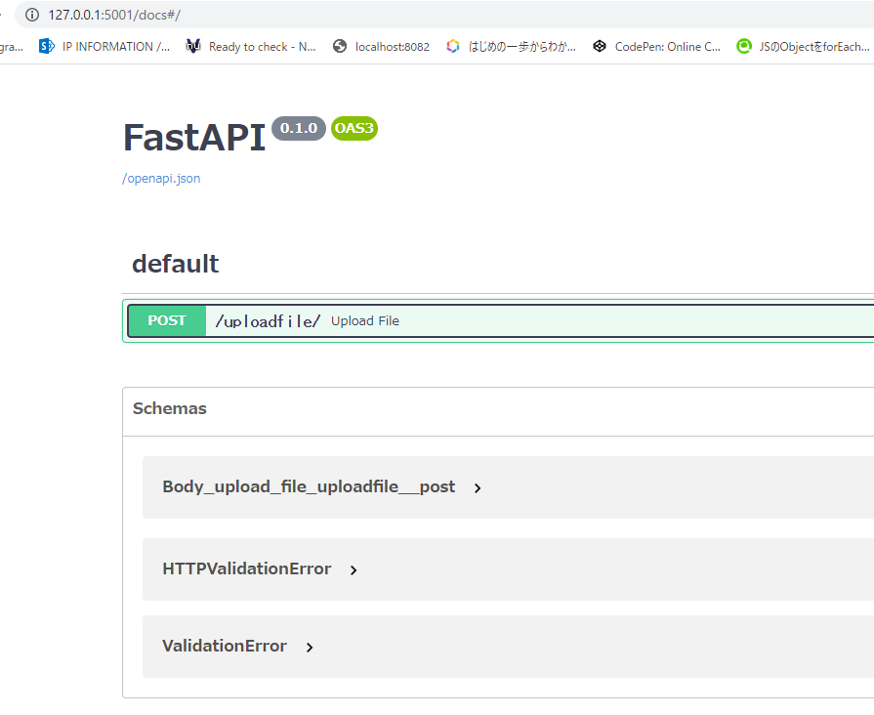Click the OAS3 badge
This screenshot has height=715, width=874.
(354, 128)
